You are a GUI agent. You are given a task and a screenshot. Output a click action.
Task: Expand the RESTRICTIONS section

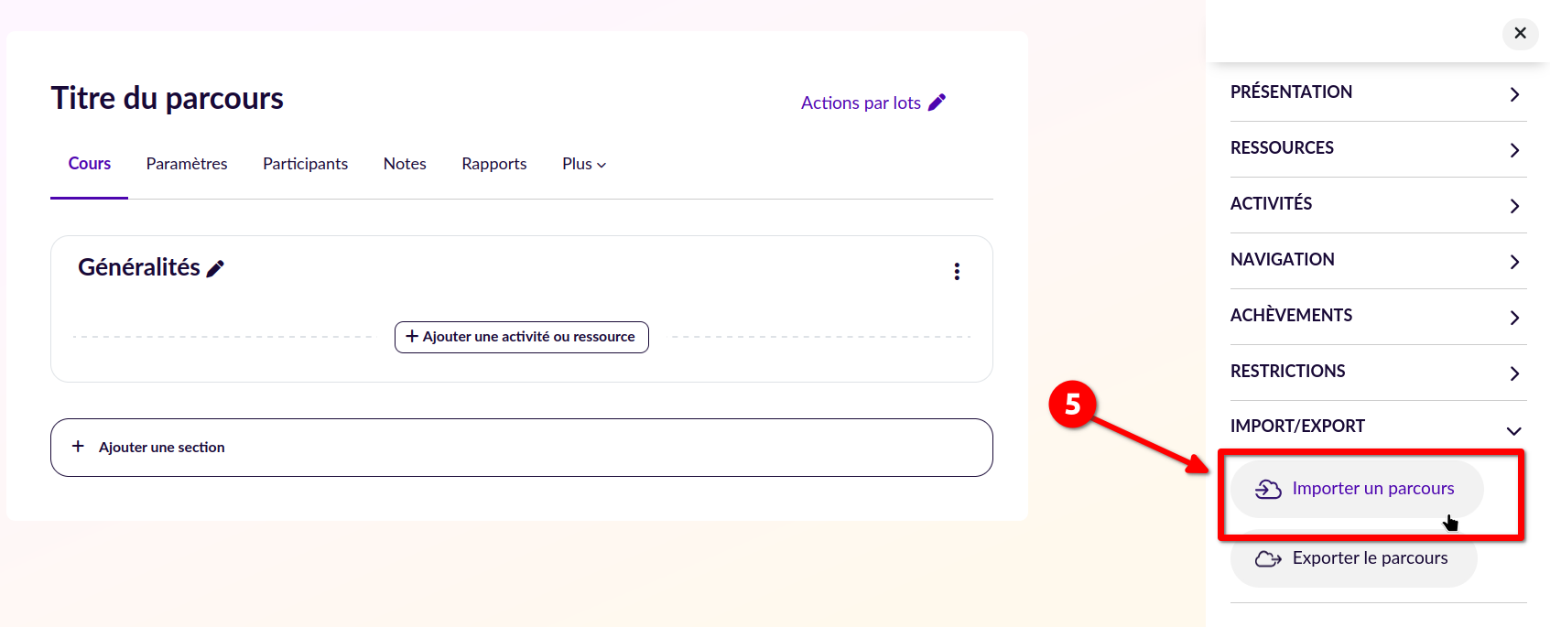coord(1514,373)
